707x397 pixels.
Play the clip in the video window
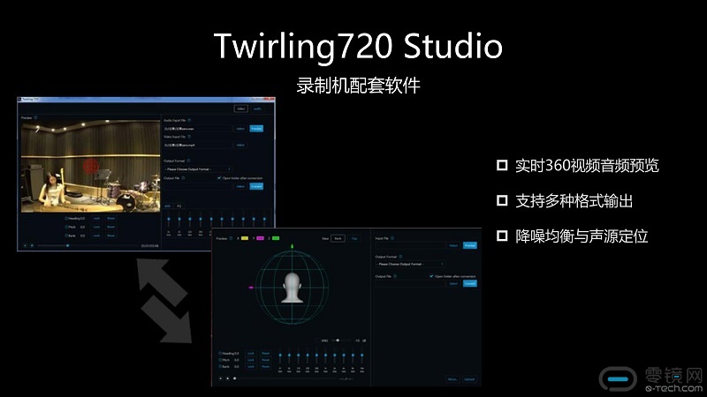point(26,246)
